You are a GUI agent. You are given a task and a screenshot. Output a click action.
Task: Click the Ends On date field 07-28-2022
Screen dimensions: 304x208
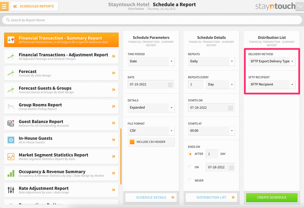coord(220,167)
